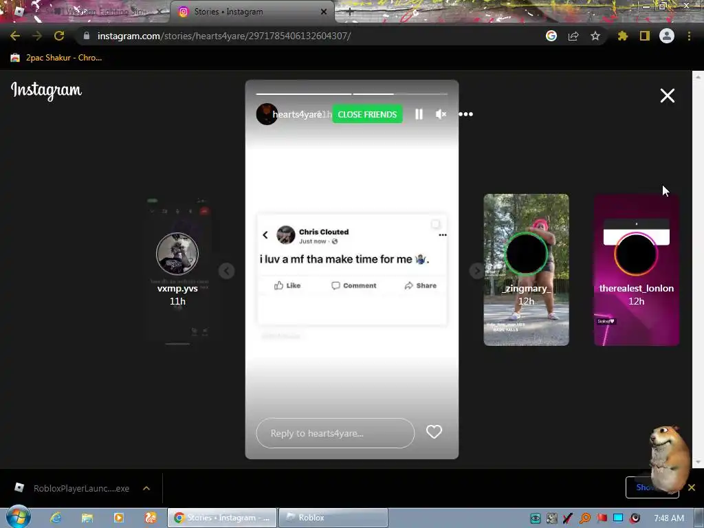Click Chris Clouted name in story
This screenshot has width=704, height=528.
click(x=324, y=232)
